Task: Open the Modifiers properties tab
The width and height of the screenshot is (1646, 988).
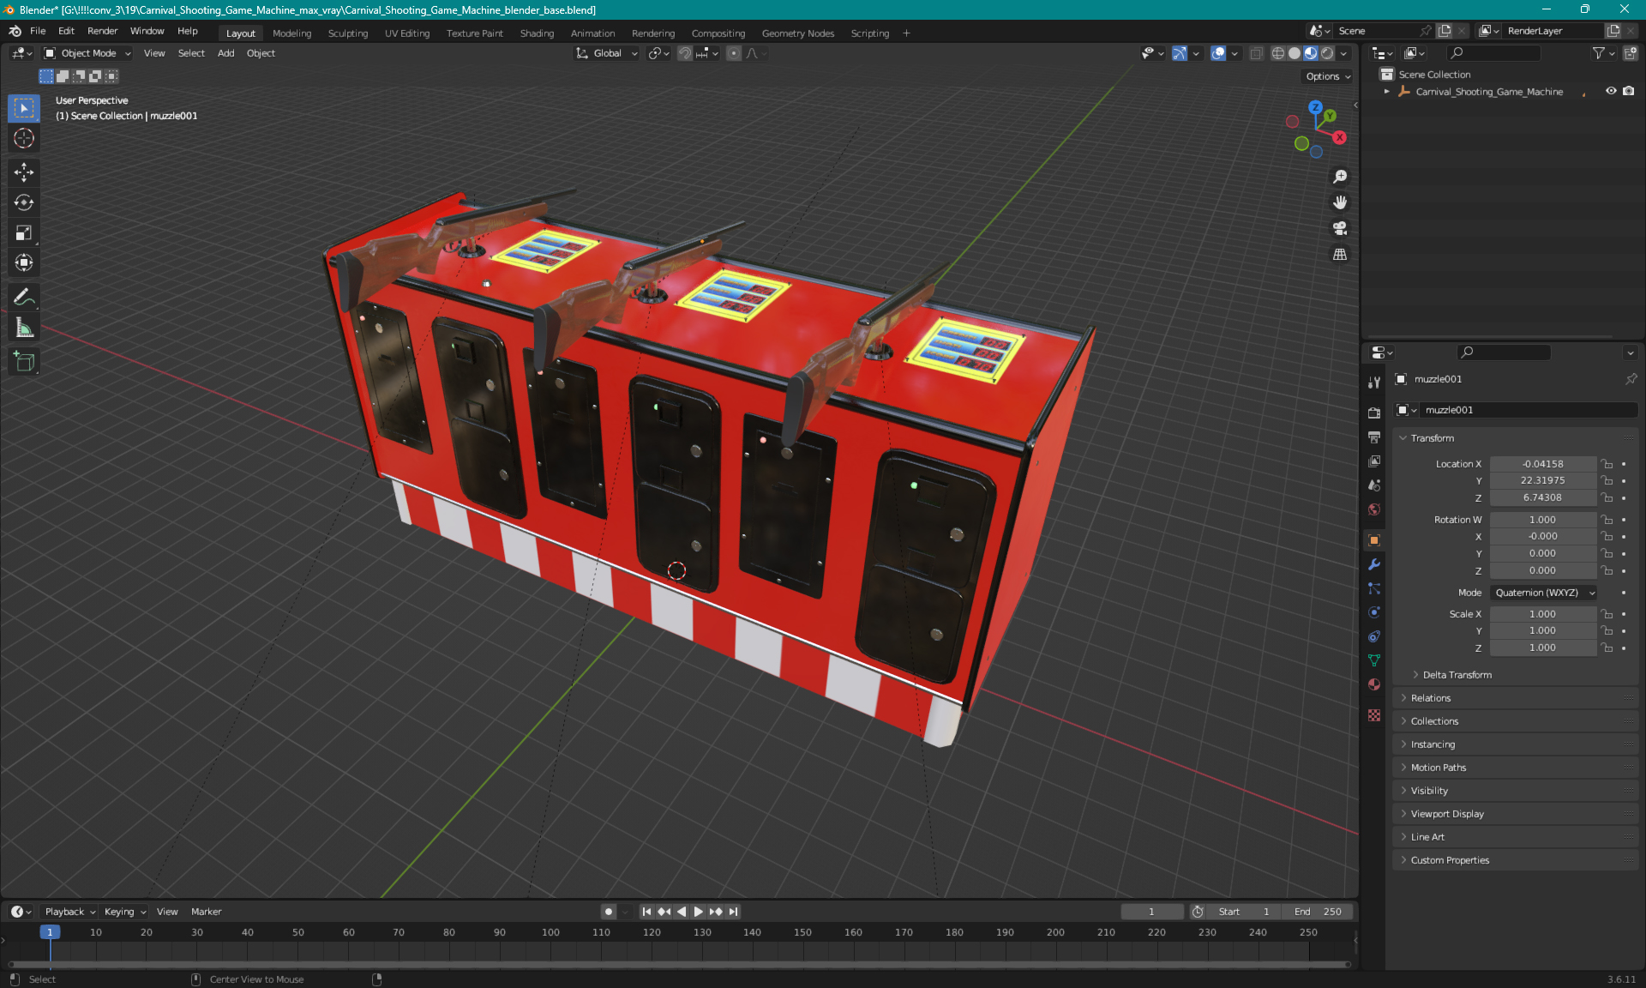Action: click(x=1374, y=564)
